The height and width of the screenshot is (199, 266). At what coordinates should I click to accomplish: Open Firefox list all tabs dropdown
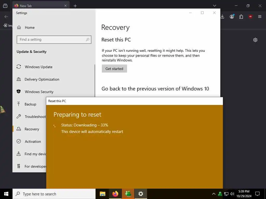click(214, 6)
